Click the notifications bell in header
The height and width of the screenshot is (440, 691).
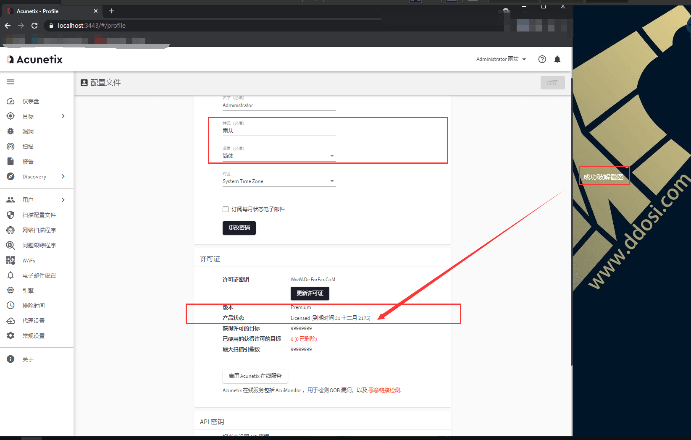click(x=557, y=59)
